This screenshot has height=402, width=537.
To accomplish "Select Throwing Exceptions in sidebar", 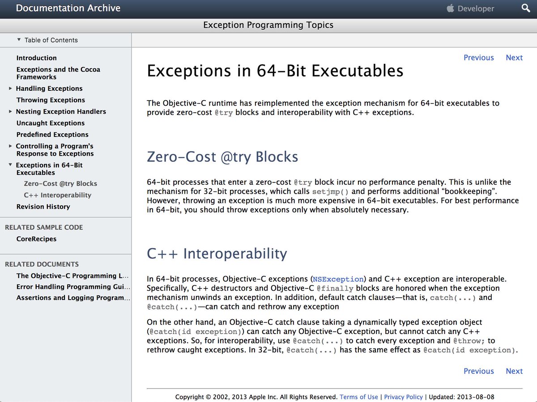I will (51, 100).
